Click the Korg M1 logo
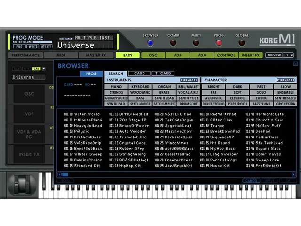 coord(277,40)
